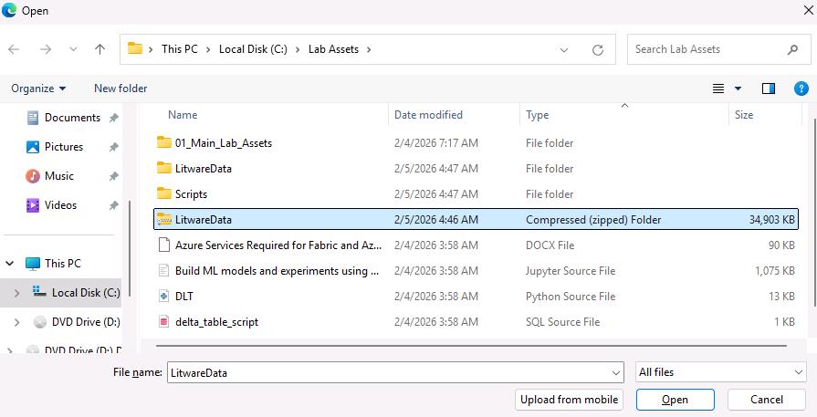Sort by Date modified column
The image size is (817, 417).
click(428, 115)
